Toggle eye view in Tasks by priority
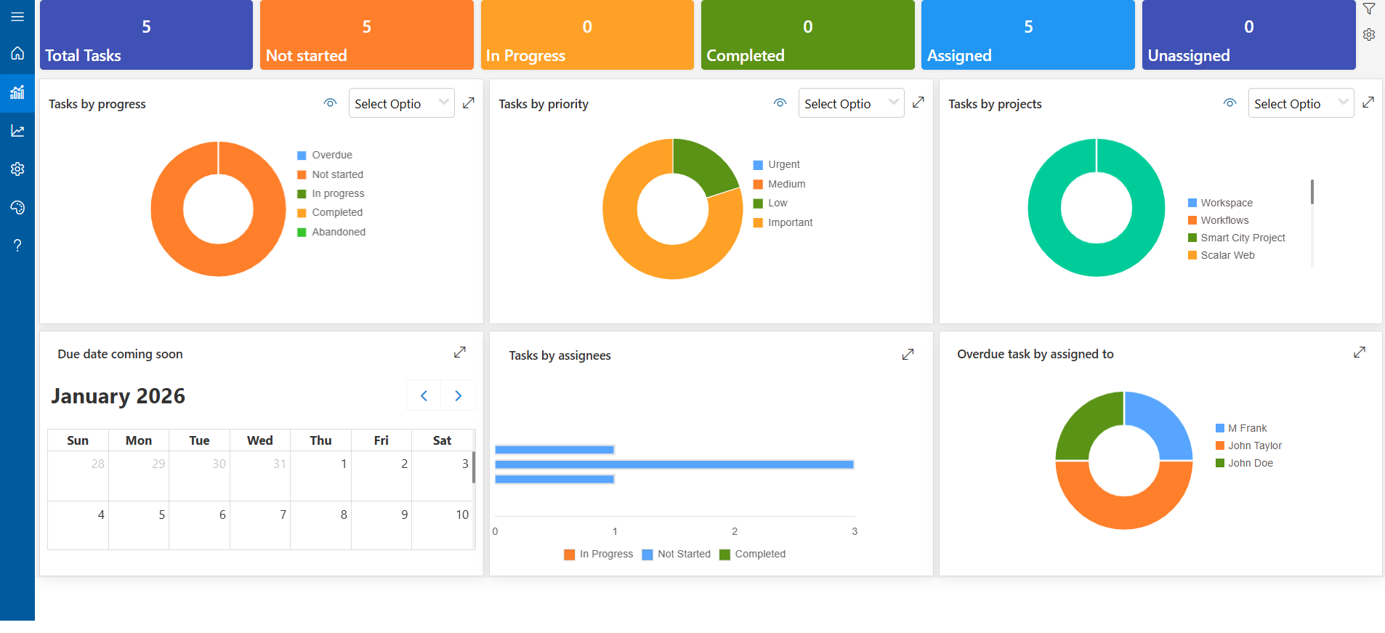The height and width of the screenshot is (633, 1385). pos(780,103)
